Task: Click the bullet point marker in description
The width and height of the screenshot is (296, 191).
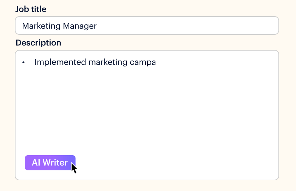Action: (23, 62)
